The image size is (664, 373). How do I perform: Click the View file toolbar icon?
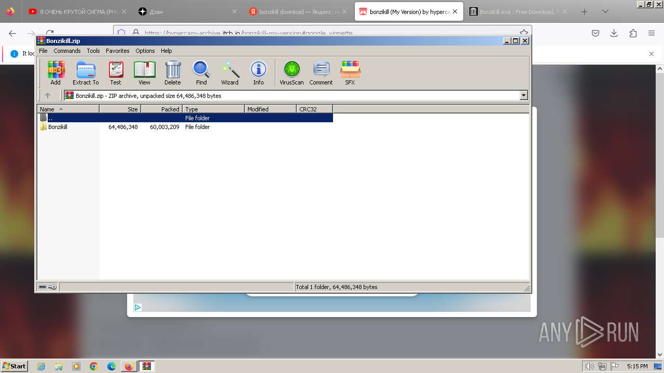coord(144,73)
